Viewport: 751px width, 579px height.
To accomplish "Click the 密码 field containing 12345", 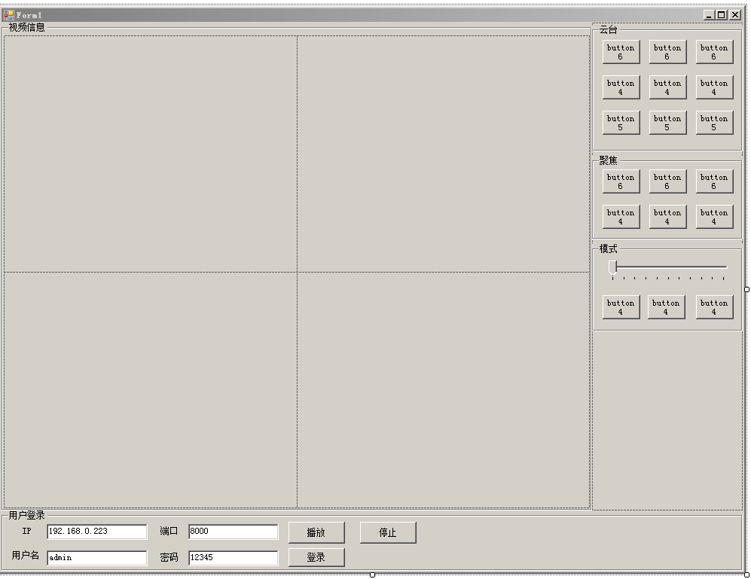I will 234,558.
